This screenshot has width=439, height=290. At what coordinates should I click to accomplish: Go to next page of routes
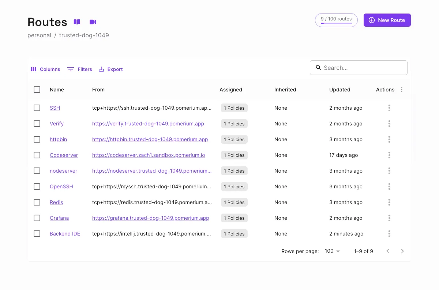point(402,251)
